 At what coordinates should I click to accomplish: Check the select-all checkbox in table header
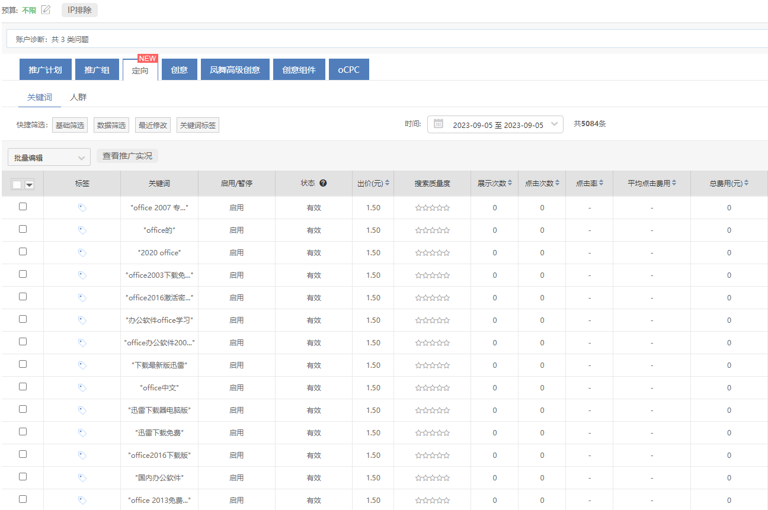pyautogui.click(x=17, y=185)
